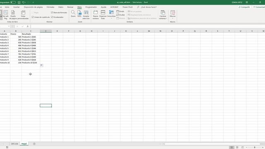Open the Undo history dropdown arrow

[25, 2]
